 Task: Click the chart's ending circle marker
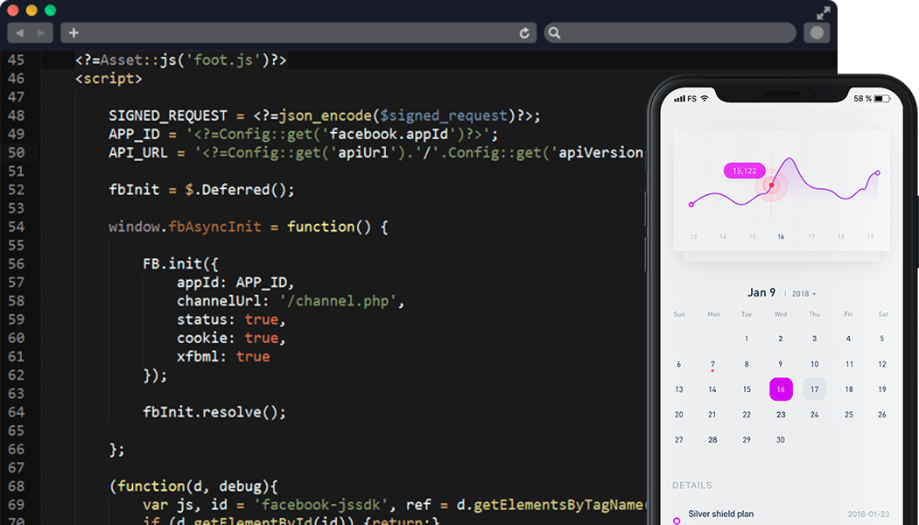(x=877, y=173)
